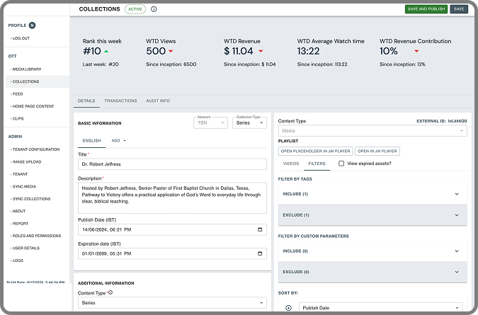
Task: Open calendar picker icon for Expiration date
Action: (261, 253)
